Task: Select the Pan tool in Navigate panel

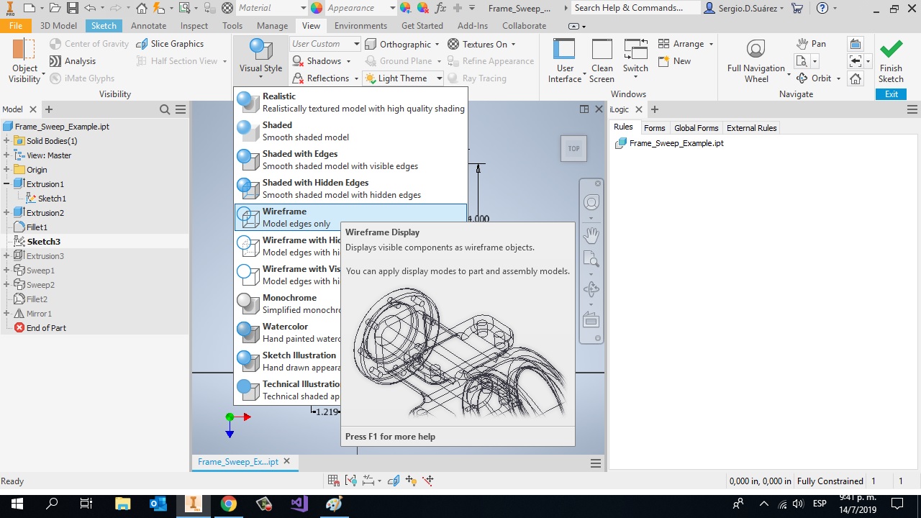Action: pyautogui.click(x=812, y=44)
